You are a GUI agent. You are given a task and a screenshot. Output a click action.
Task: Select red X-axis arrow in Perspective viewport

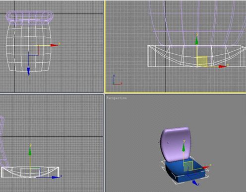[x=206, y=167]
